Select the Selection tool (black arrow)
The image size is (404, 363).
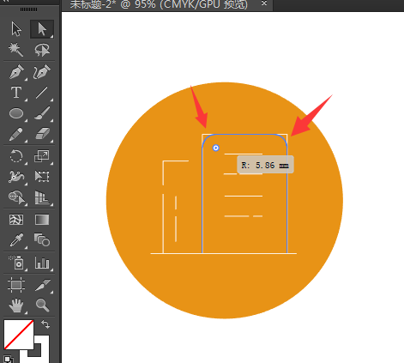16,29
